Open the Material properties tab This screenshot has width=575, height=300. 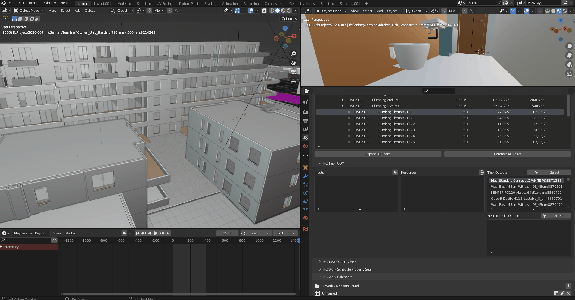pos(306,218)
